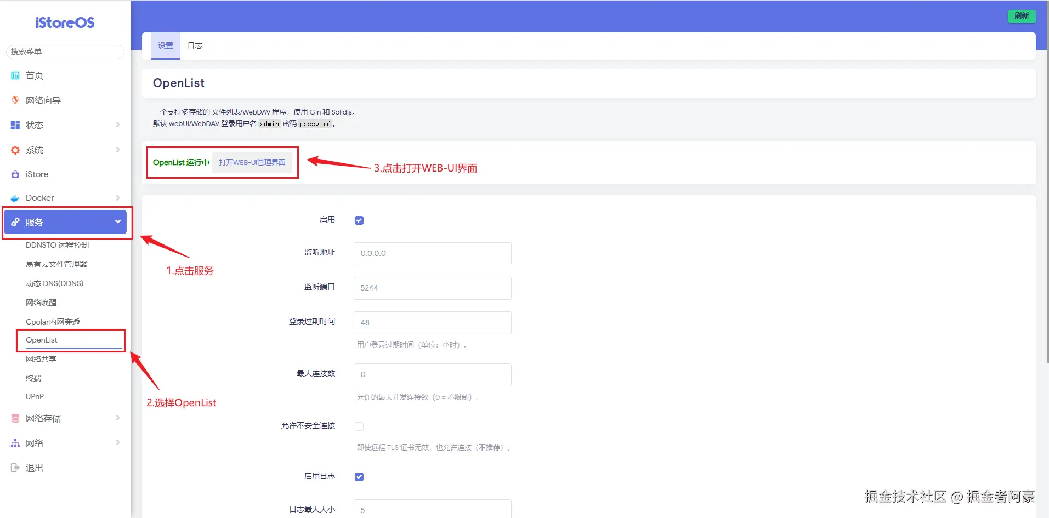Collapse the 服务 menu chevron
1049x518 pixels.
click(118, 221)
